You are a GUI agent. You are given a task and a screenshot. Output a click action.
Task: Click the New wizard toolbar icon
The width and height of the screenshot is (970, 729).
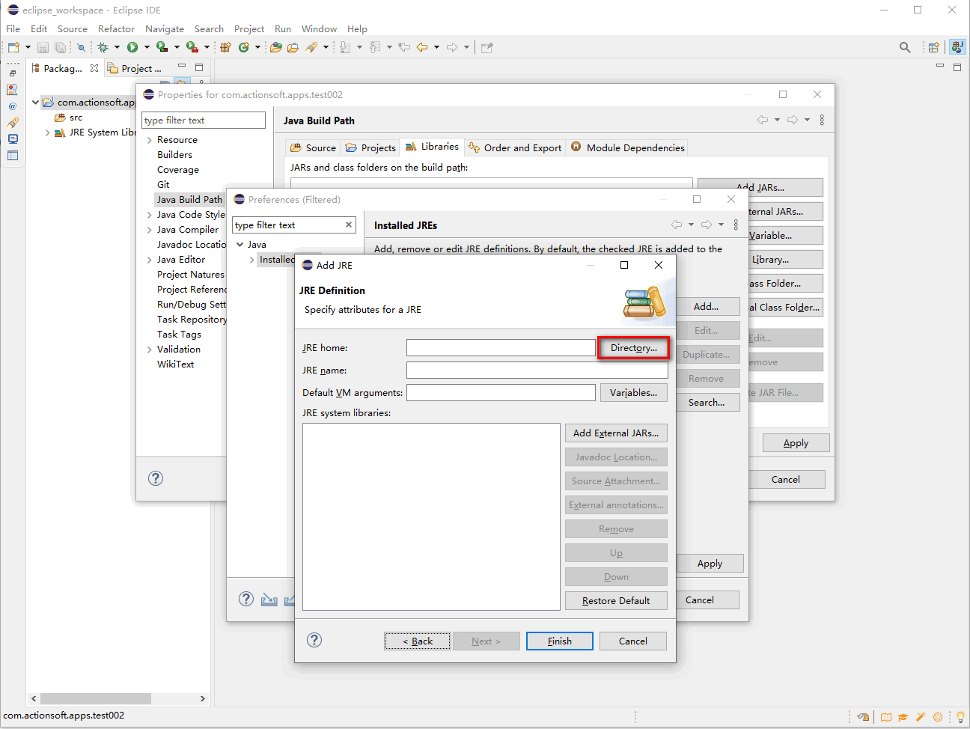click(x=13, y=47)
